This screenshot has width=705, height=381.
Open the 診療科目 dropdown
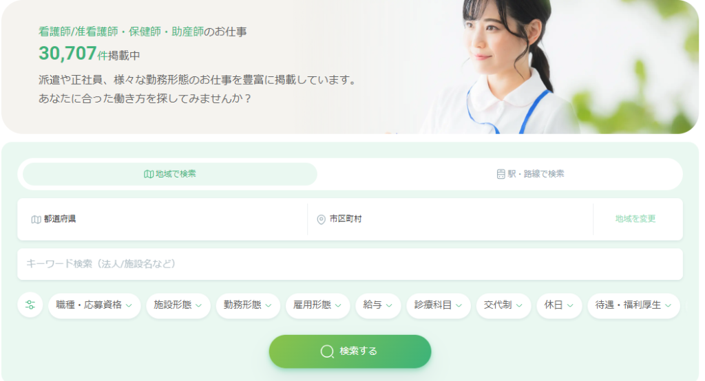(439, 305)
